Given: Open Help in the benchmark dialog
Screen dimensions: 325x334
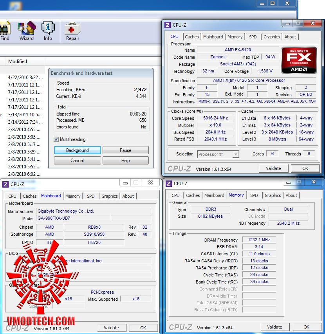Looking at the screenshot, I should point(125,161).
